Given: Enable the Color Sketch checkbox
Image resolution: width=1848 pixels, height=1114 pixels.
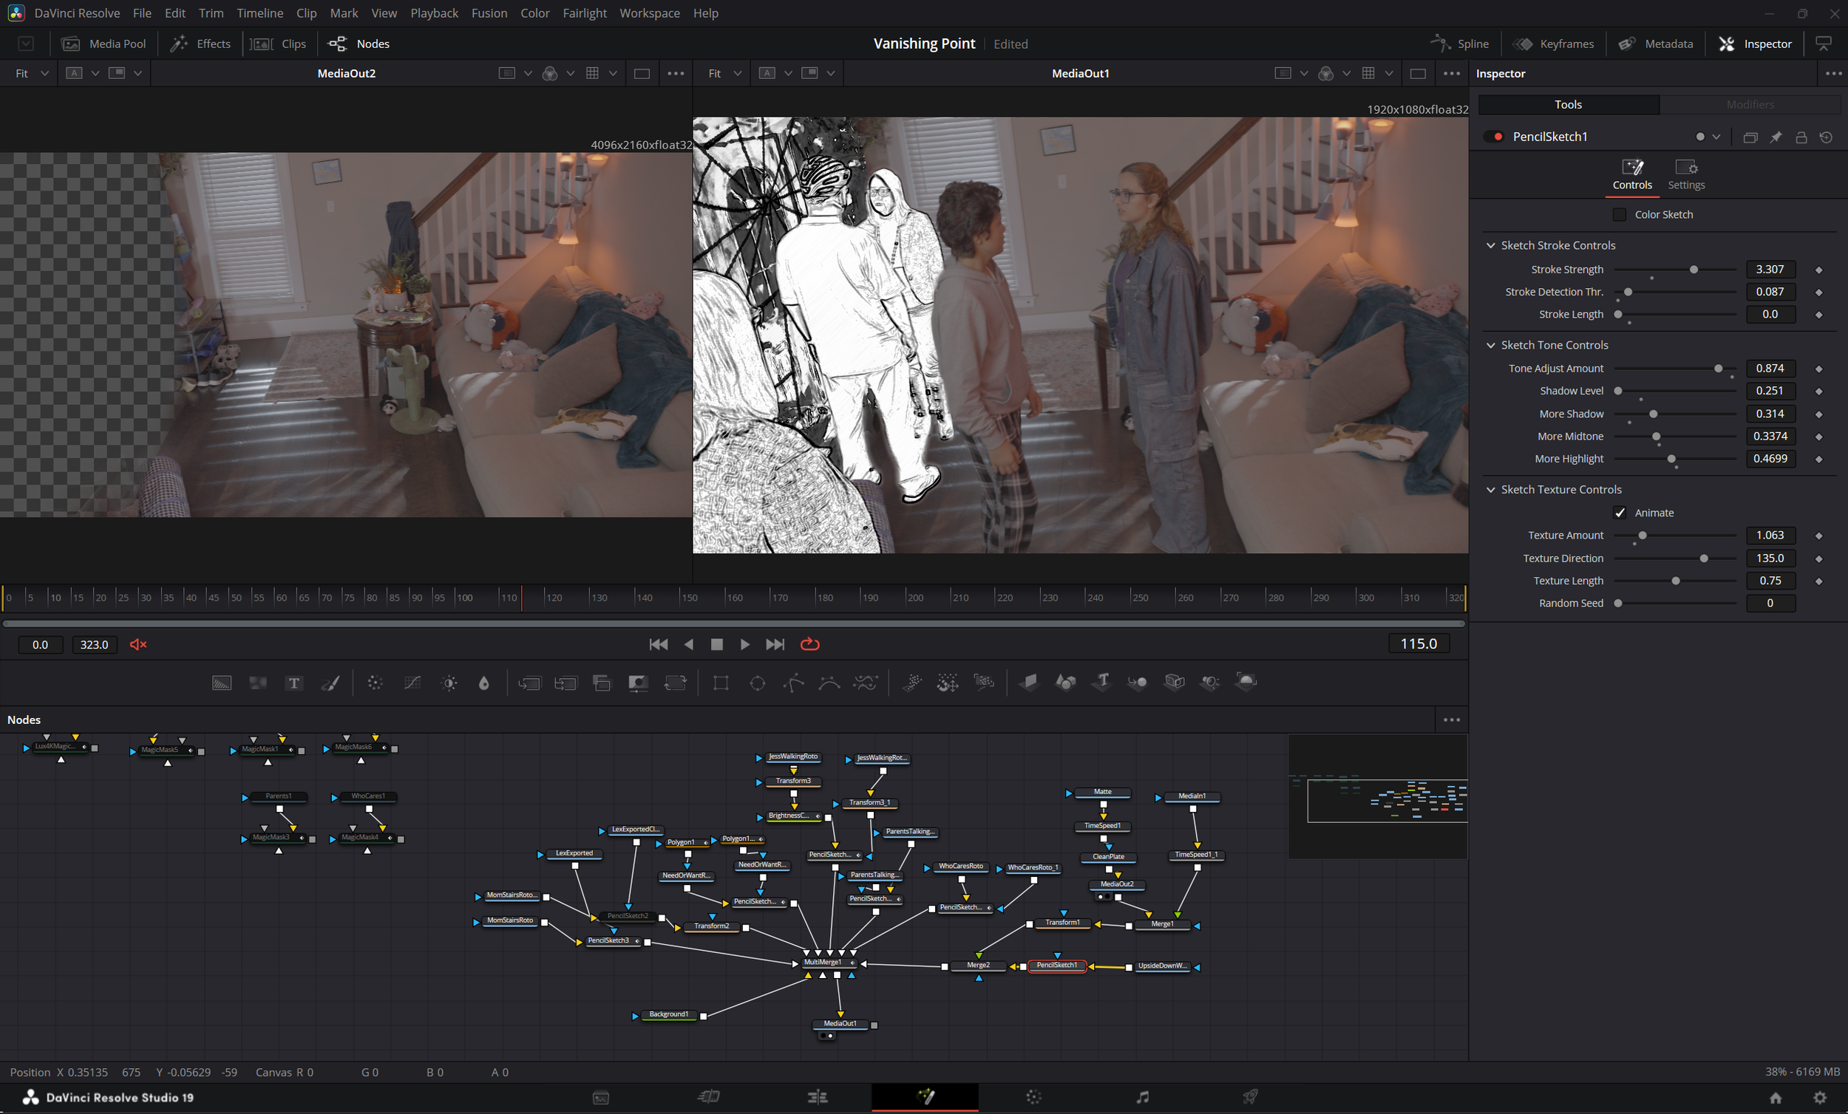Looking at the screenshot, I should click(1620, 215).
